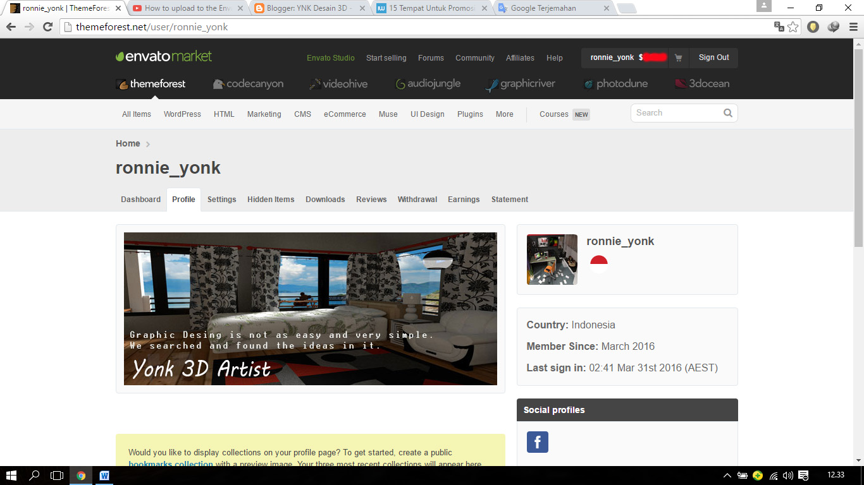Switch to the Earnings tab

pos(464,200)
